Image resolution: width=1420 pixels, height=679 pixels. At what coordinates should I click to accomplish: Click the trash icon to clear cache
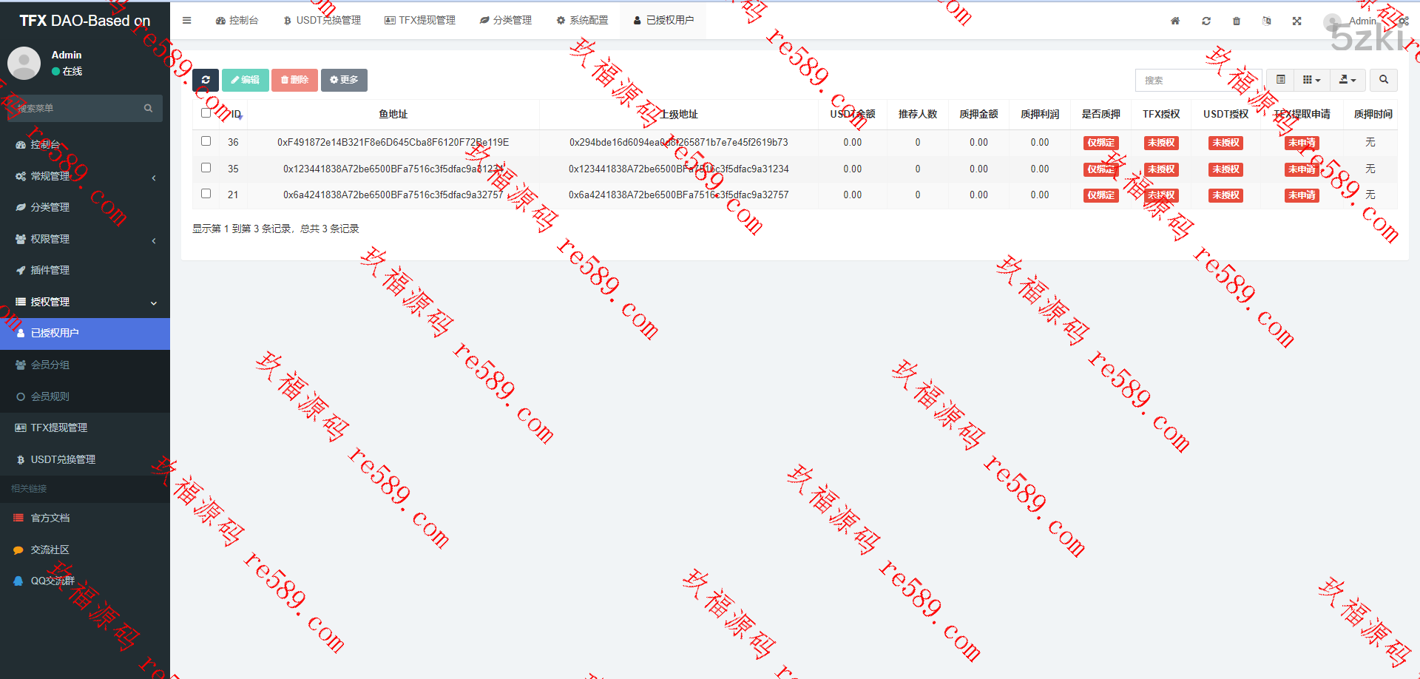tap(1237, 21)
